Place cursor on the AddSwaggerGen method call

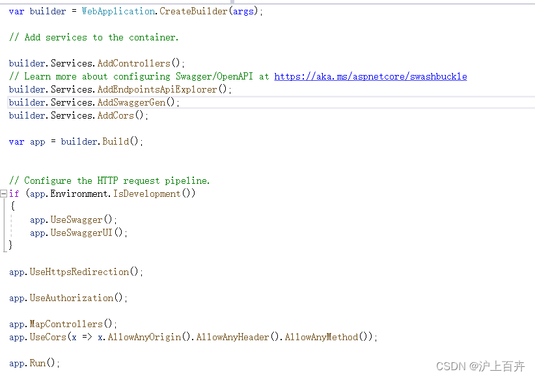(x=131, y=102)
